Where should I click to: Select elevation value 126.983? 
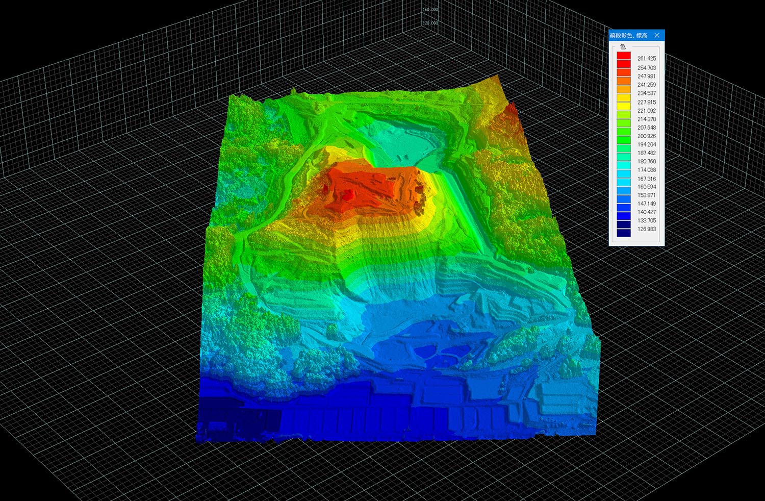[647, 229]
